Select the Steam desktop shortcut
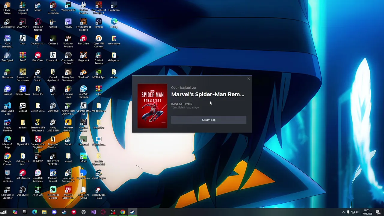The image size is (384, 216). point(38,7)
